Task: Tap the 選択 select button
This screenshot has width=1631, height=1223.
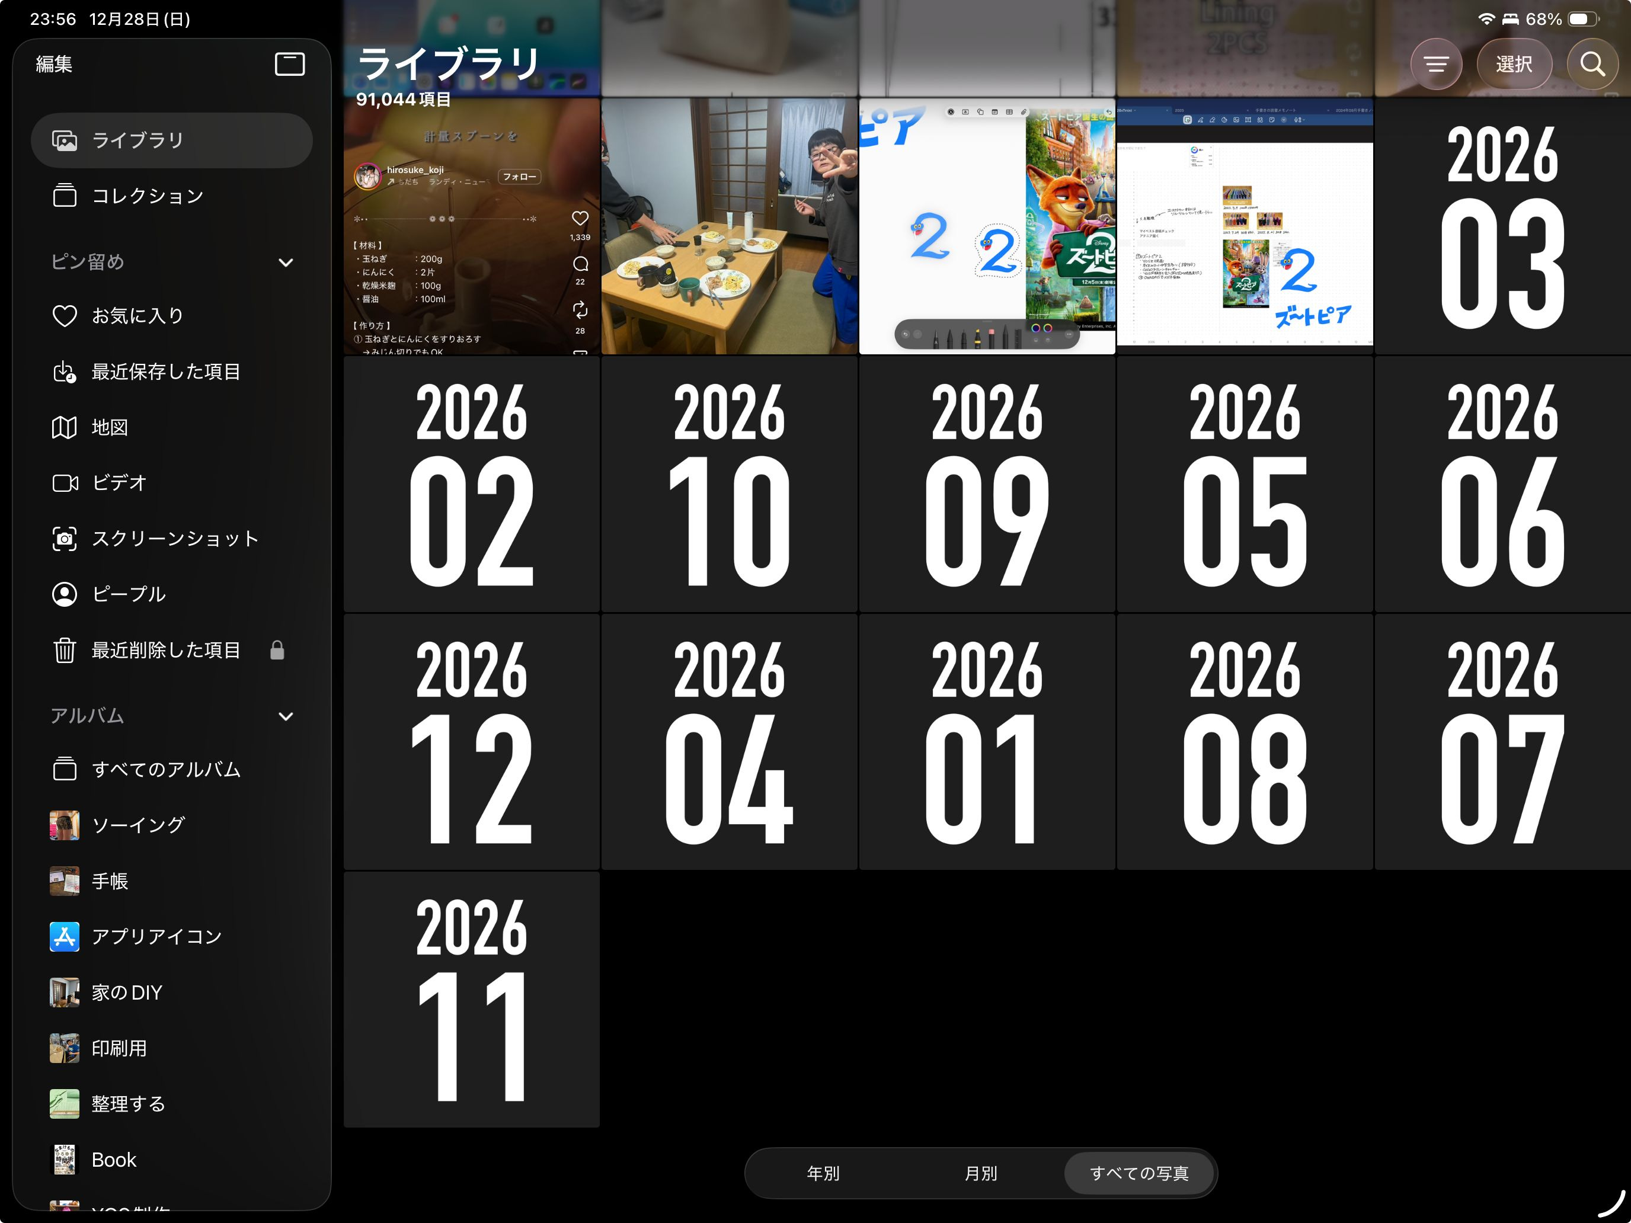Action: pyautogui.click(x=1513, y=64)
